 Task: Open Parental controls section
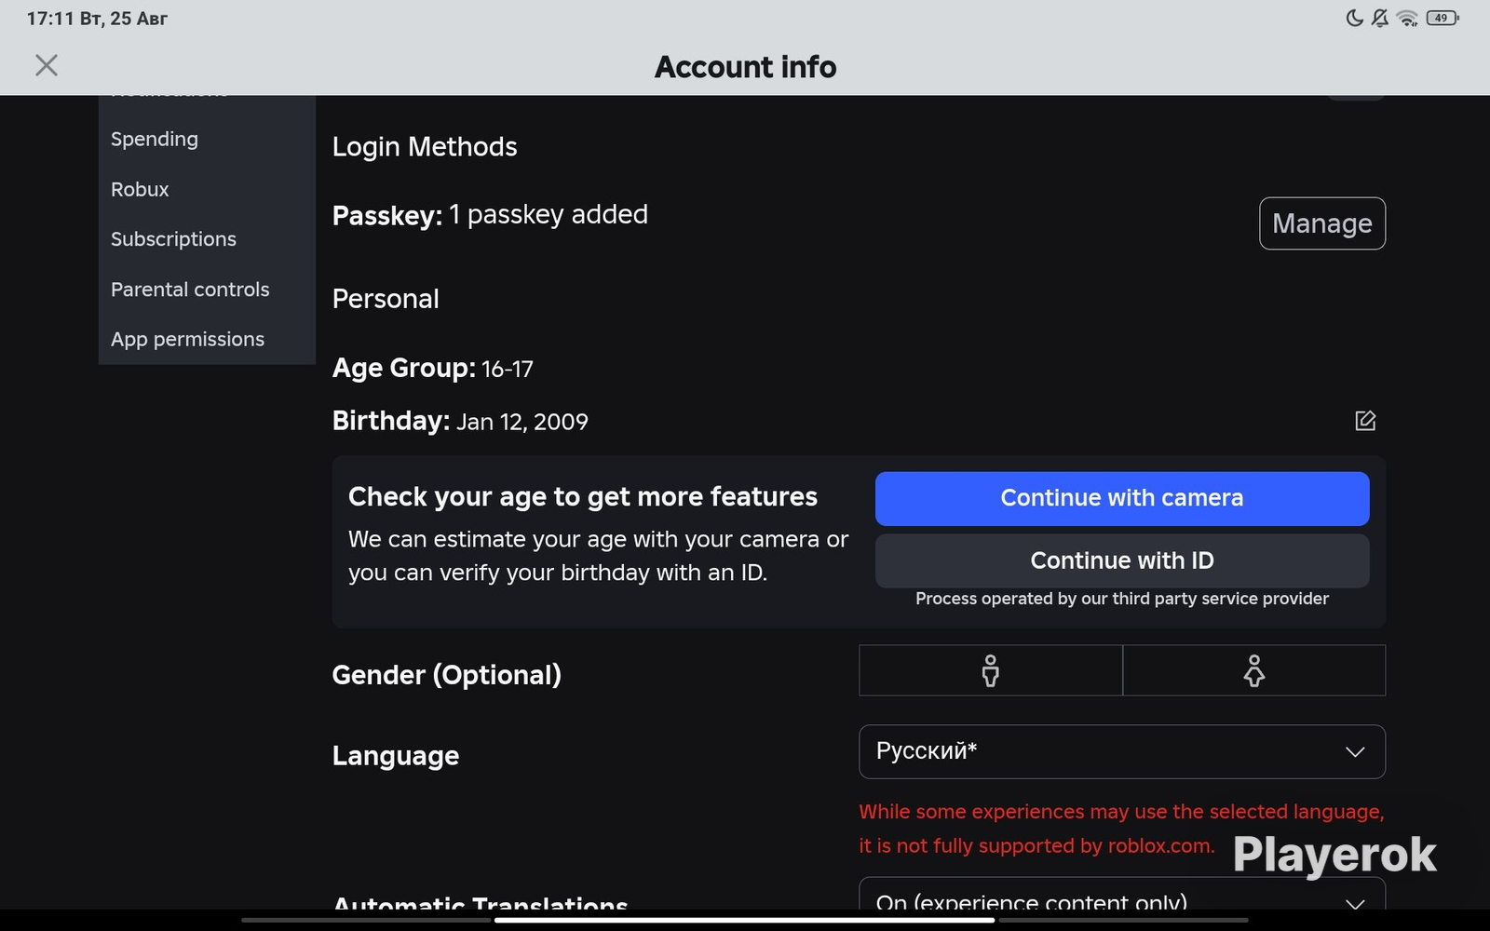coord(190,290)
